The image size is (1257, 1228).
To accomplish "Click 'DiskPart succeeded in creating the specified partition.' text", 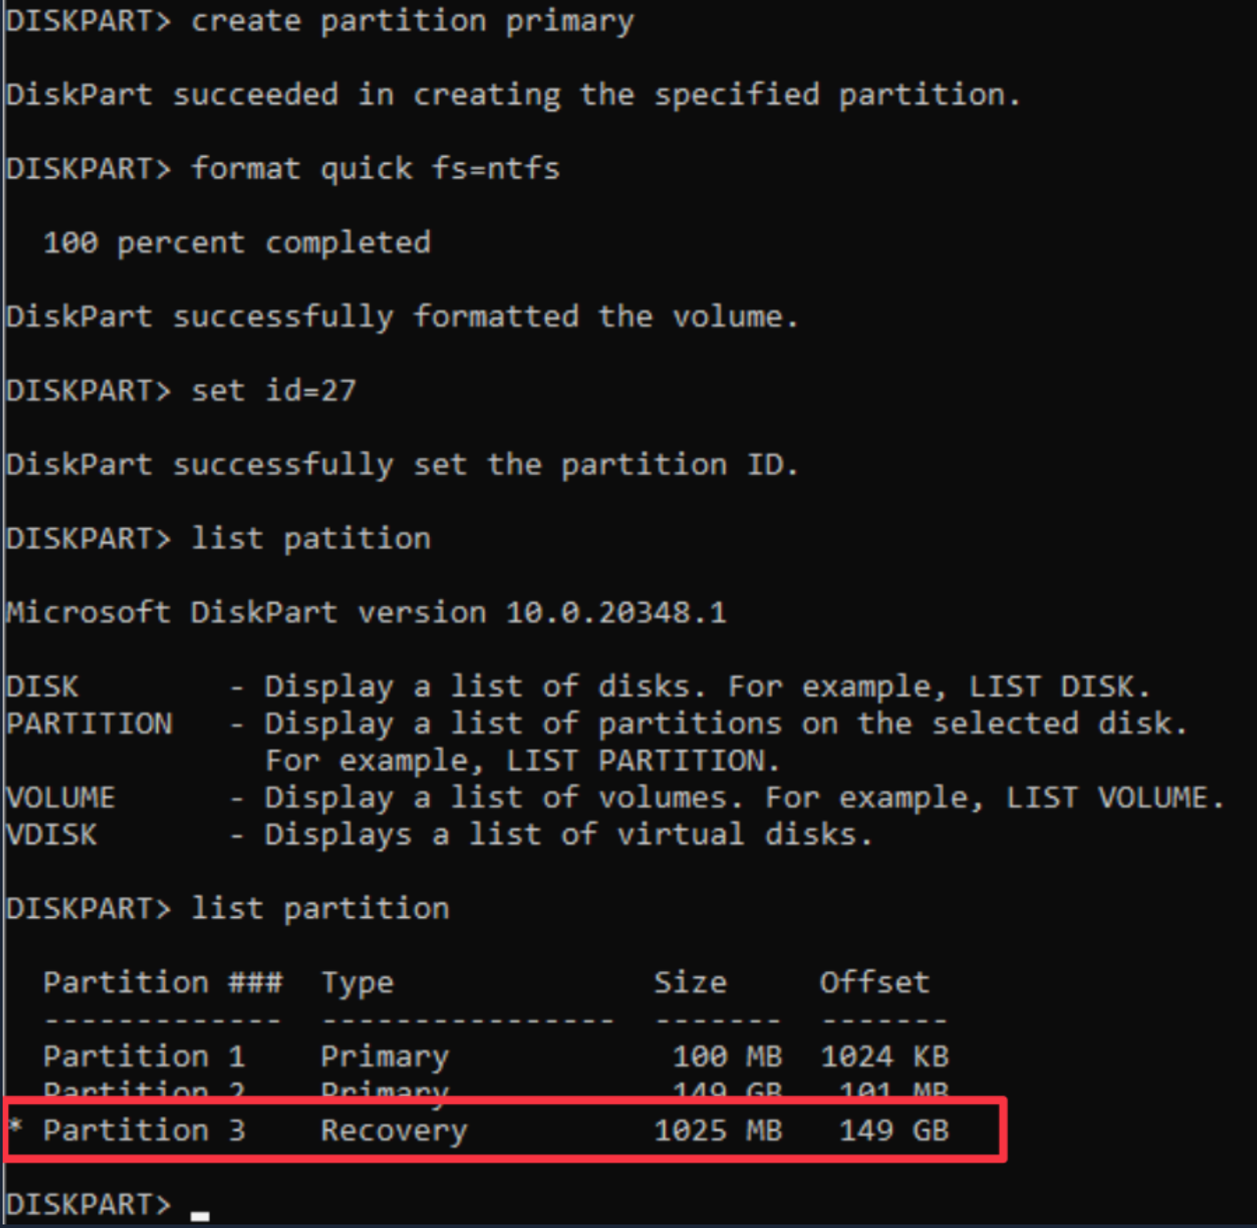I will 513,95.
